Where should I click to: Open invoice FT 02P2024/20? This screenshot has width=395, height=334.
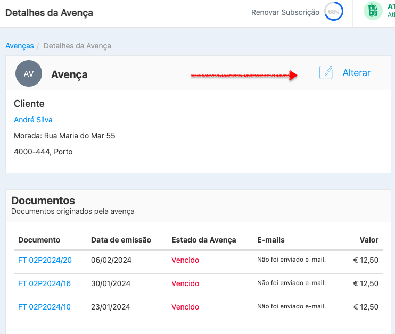(45, 260)
